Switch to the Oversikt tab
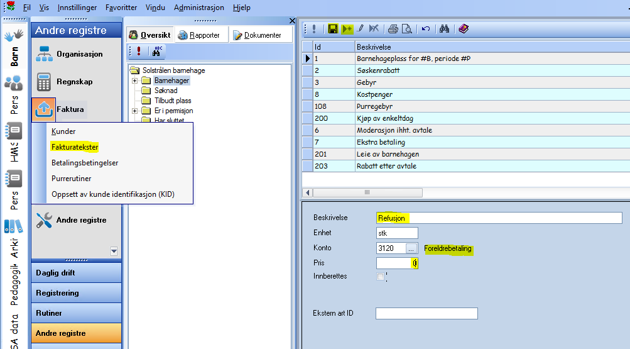Viewport: 630px width, 349px height. [150, 35]
